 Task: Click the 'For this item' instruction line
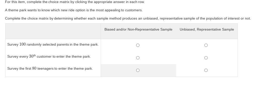(x=75, y=2)
